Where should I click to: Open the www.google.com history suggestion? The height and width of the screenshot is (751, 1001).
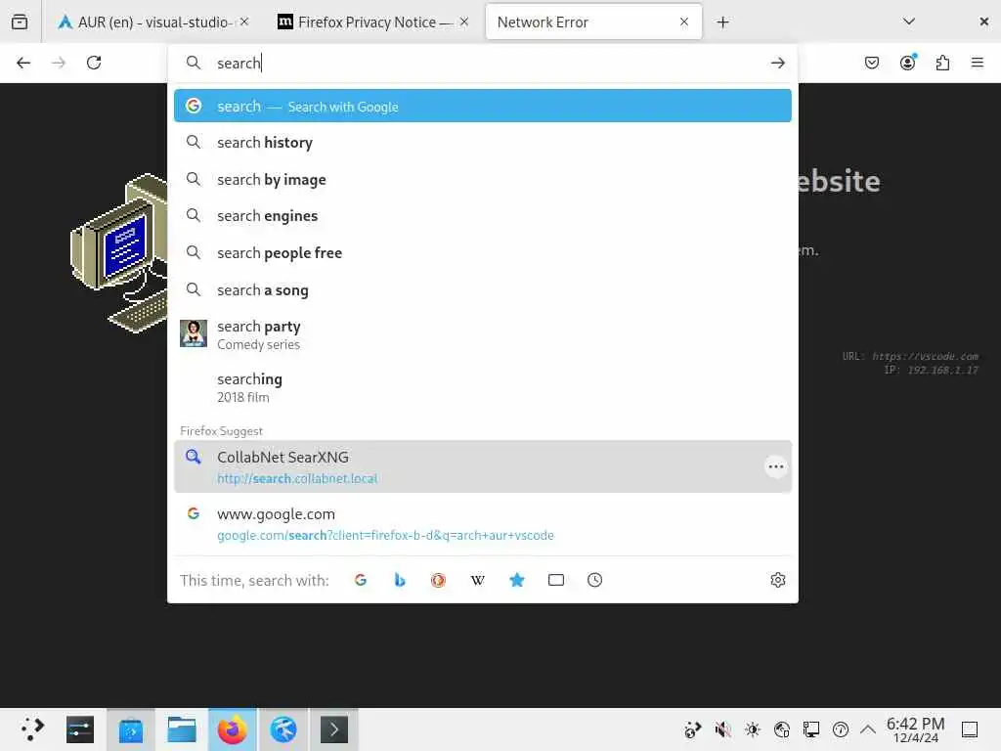click(483, 524)
